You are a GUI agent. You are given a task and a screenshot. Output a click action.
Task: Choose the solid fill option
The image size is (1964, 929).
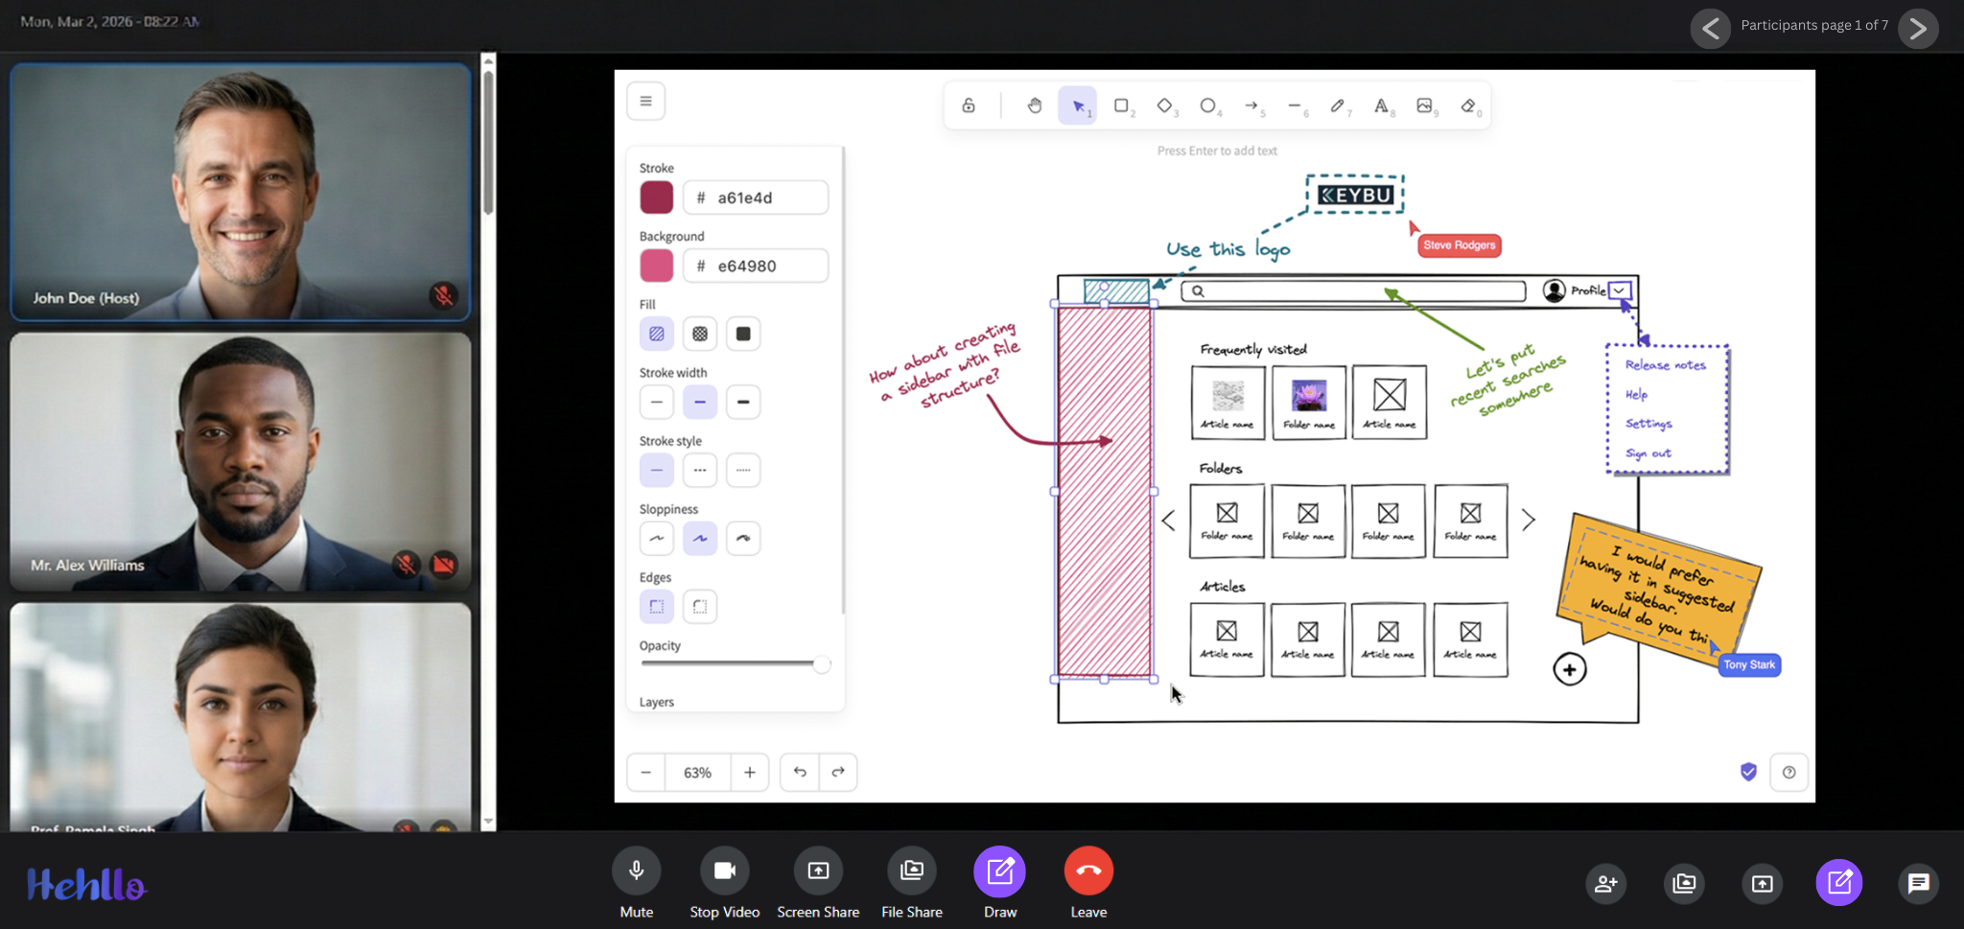tap(743, 334)
